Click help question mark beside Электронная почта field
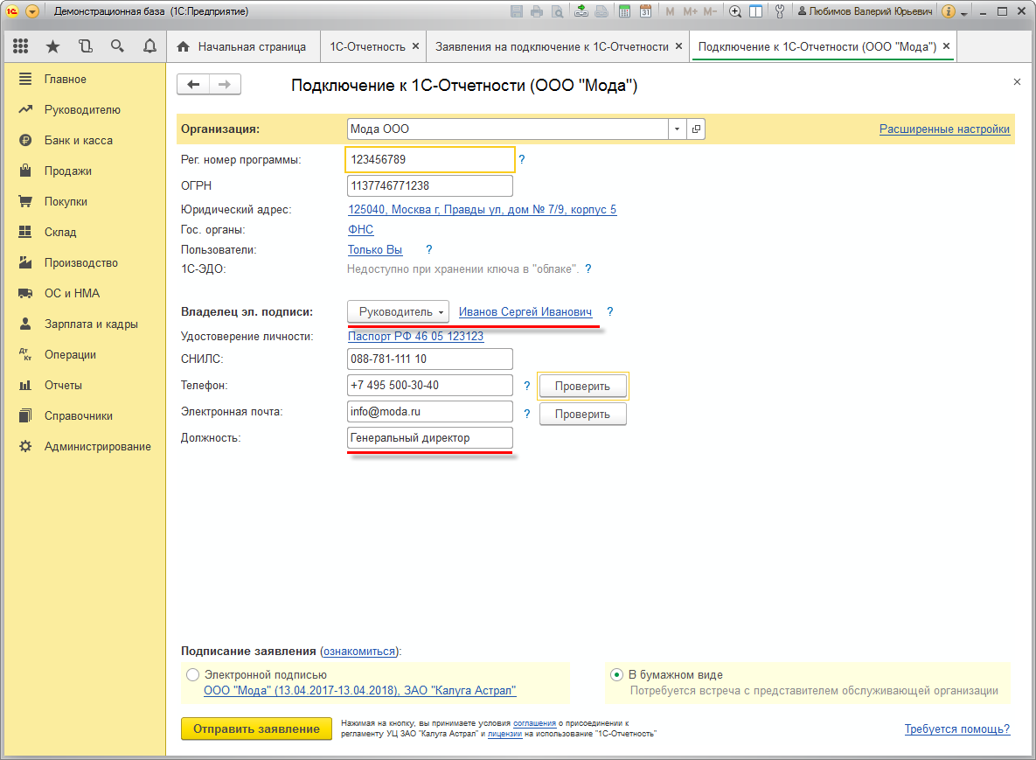Image resolution: width=1036 pixels, height=760 pixels. 526,414
